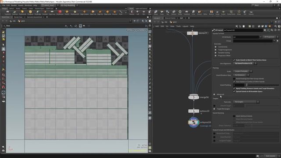Image resolution: width=281 pixels, height=158 pixels.
Task: Toggle Spread Islands to Fill Available Space
Action: (x=234, y=92)
